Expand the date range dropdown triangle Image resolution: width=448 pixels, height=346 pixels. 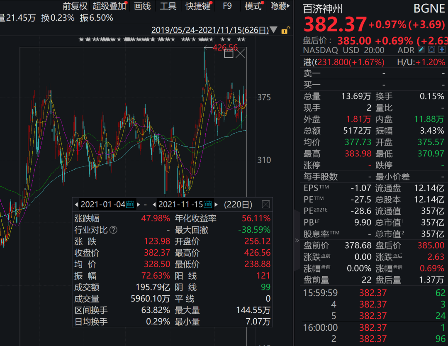tap(273, 30)
